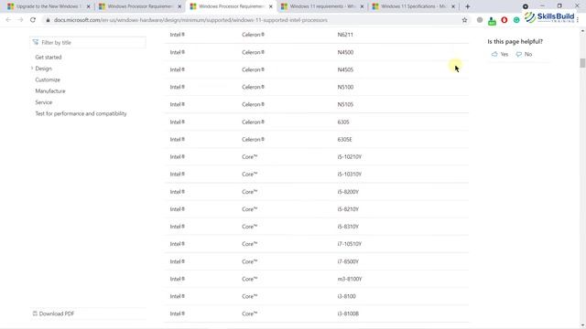586x329 pixels.
Task: Click the address bar URL
Action: click(190, 20)
